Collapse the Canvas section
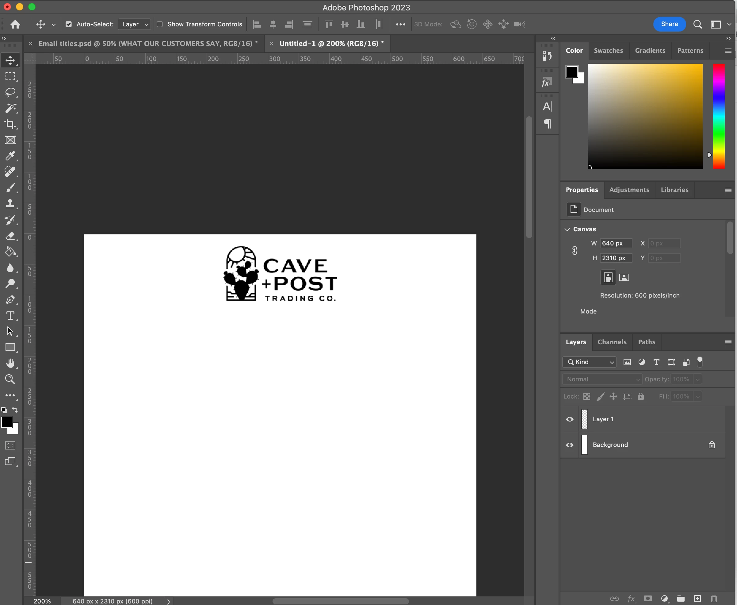The width and height of the screenshot is (737, 605). (567, 229)
